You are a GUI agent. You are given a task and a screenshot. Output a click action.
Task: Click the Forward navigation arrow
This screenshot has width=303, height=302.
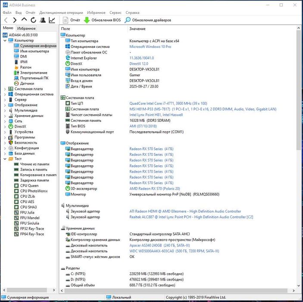click(x=15, y=20)
